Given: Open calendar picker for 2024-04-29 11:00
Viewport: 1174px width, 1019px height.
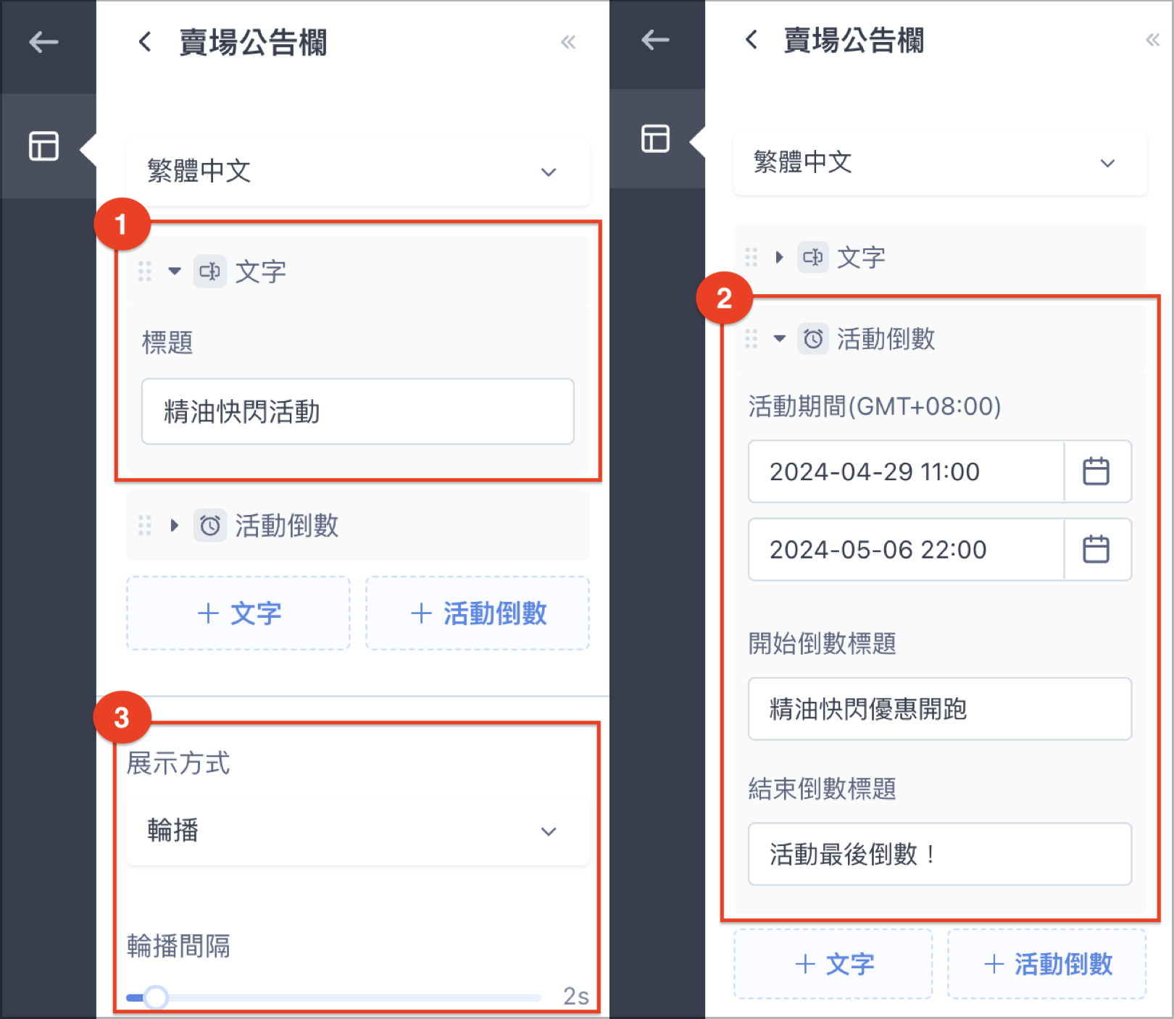Looking at the screenshot, I should point(1096,471).
